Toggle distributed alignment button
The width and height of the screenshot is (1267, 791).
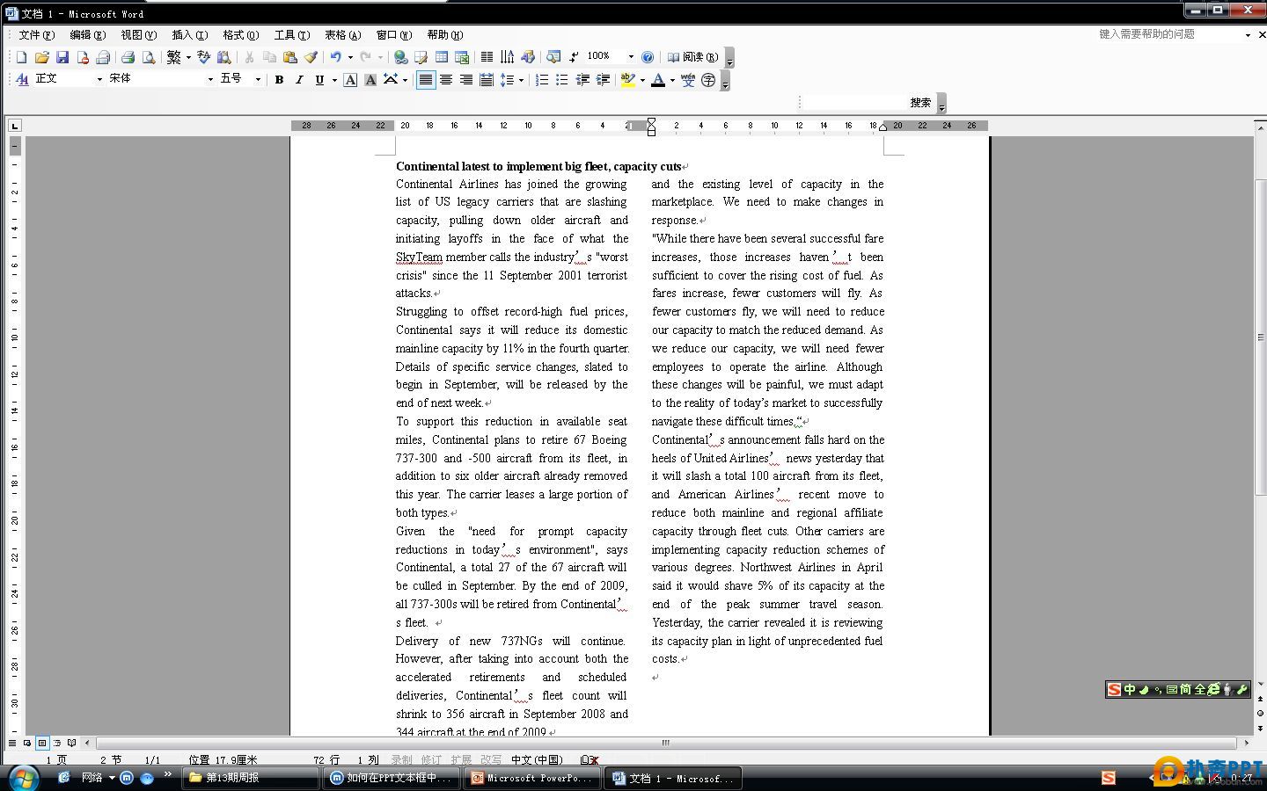[x=487, y=80]
